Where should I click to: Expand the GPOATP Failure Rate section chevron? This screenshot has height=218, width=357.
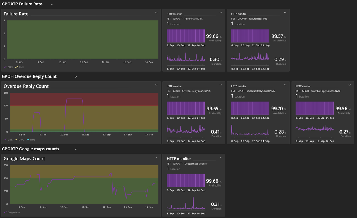[52, 4]
